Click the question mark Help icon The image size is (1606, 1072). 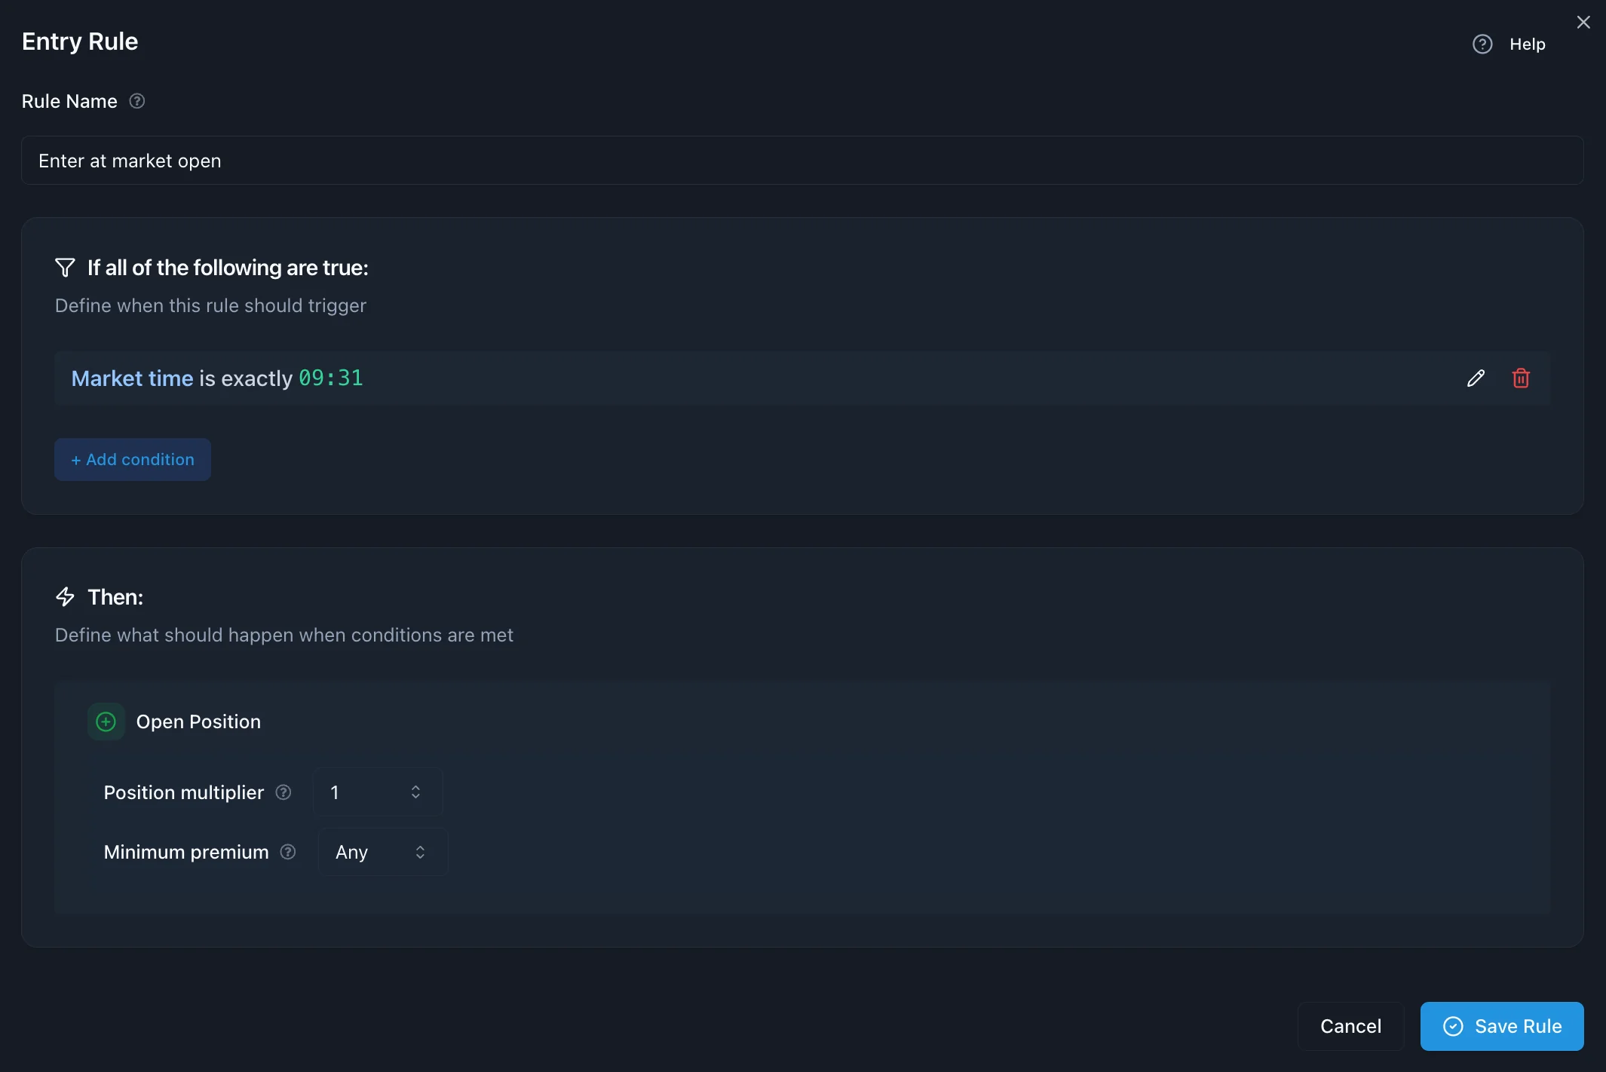(x=1482, y=44)
